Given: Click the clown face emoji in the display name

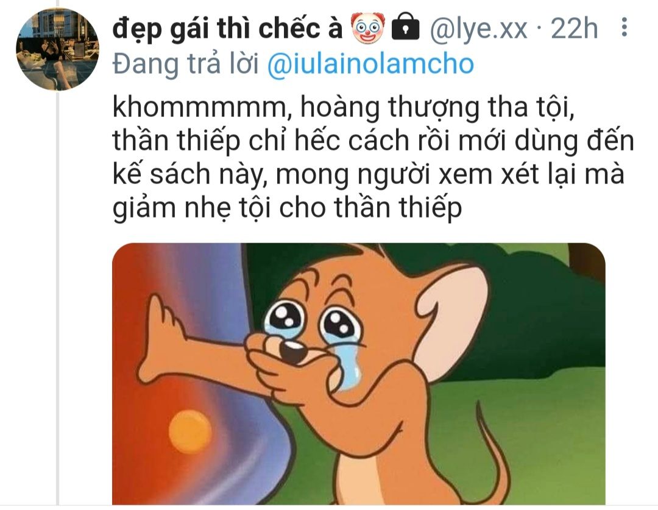Looking at the screenshot, I should click(367, 27).
